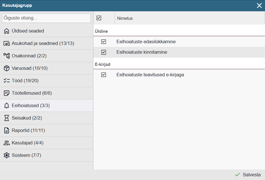265x180 pixels.
Task: Click the Varuosad box icon
Action: (x=7, y=68)
